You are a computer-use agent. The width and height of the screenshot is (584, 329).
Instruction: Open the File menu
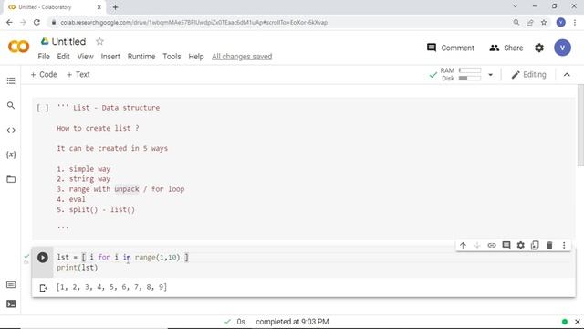click(x=44, y=57)
